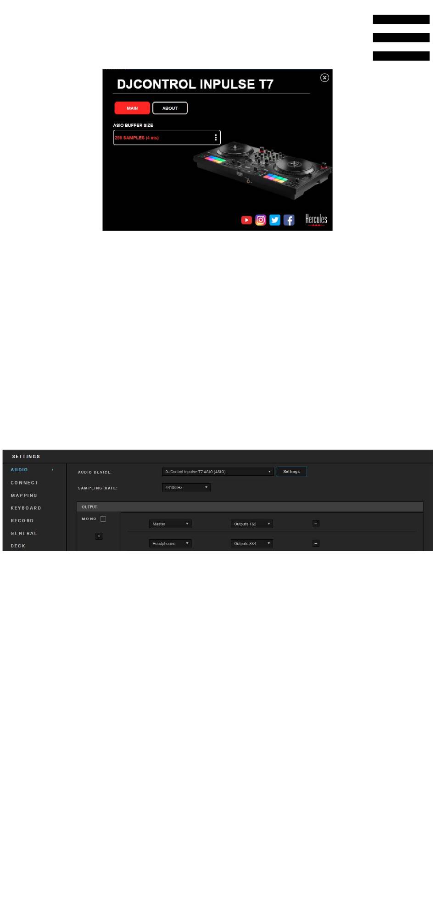Image resolution: width=436 pixels, height=920 pixels.
Task: Select CONNECT in settings sidebar
Action: pos(24,483)
